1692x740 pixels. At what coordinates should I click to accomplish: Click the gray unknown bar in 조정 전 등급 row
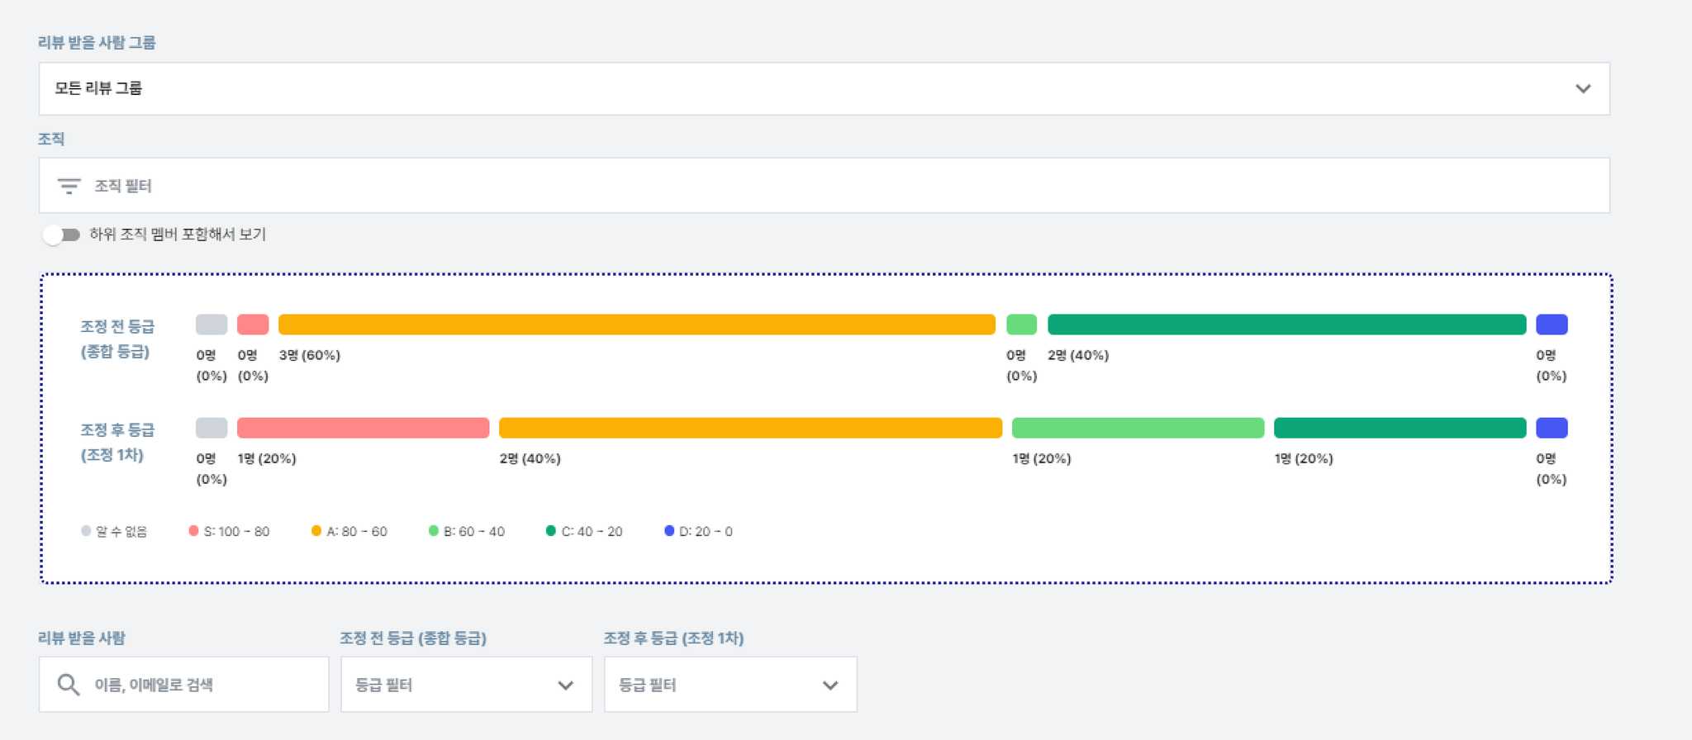pos(211,325)
